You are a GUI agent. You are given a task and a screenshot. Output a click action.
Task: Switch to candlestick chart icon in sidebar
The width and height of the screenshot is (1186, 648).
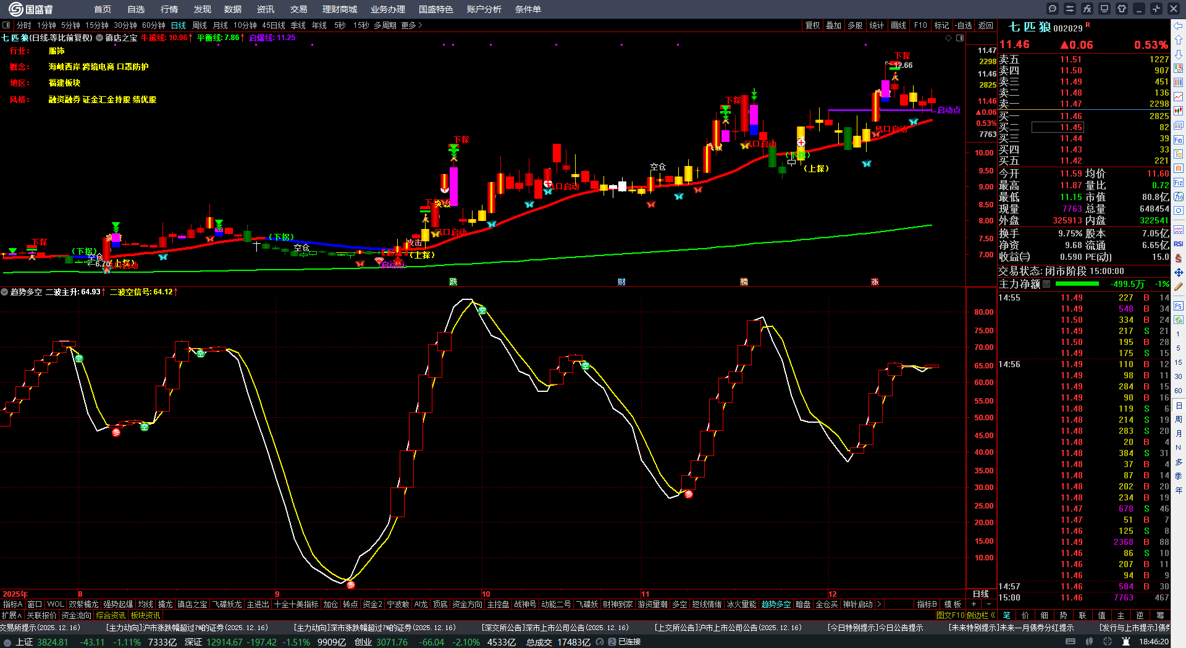pyautogui.click(x=1179, y=110)
